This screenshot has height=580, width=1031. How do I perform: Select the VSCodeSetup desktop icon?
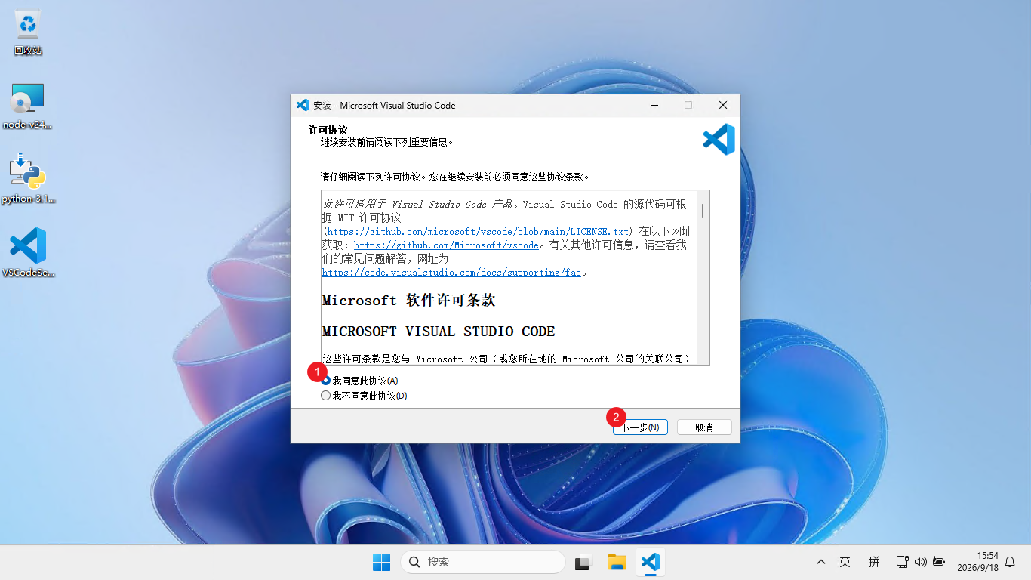tap(28, 253)
